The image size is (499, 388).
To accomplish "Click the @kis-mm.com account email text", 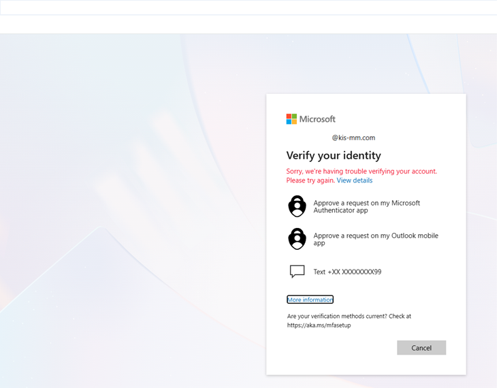I will point(353,138).
